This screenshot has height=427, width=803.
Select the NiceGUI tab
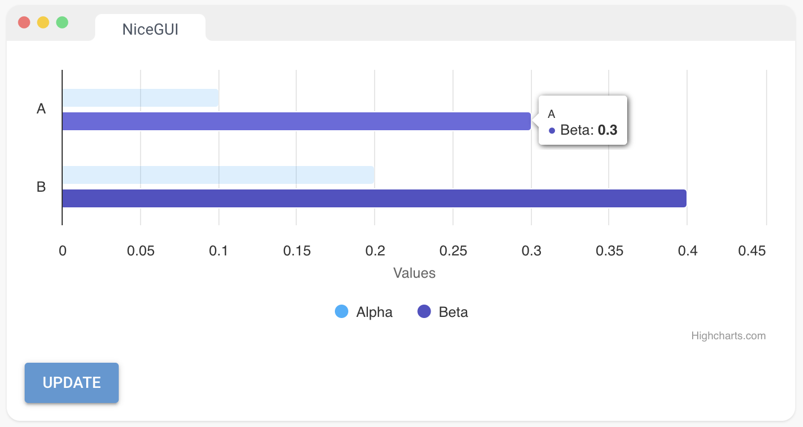click(150, 29)
